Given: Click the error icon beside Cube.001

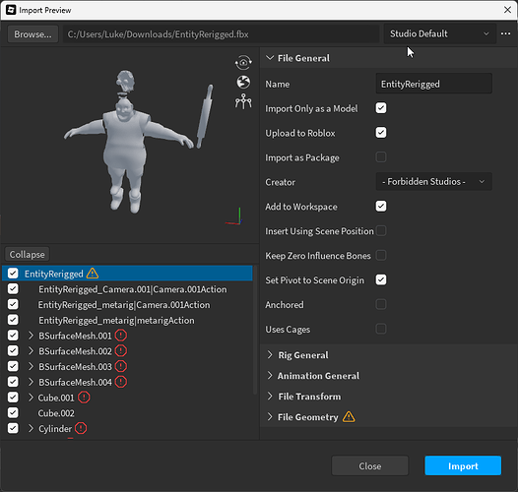Looking at the screenshot, I should pyautogui.click(x=84, y=398).
